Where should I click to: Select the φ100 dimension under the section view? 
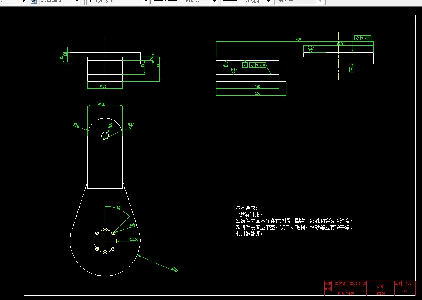(x=103, y=87)
